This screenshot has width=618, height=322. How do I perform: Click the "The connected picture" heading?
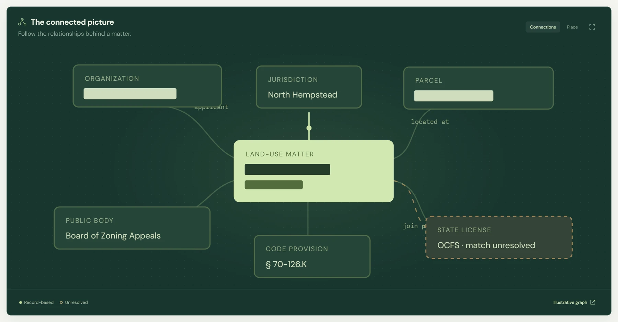(72, 22)
